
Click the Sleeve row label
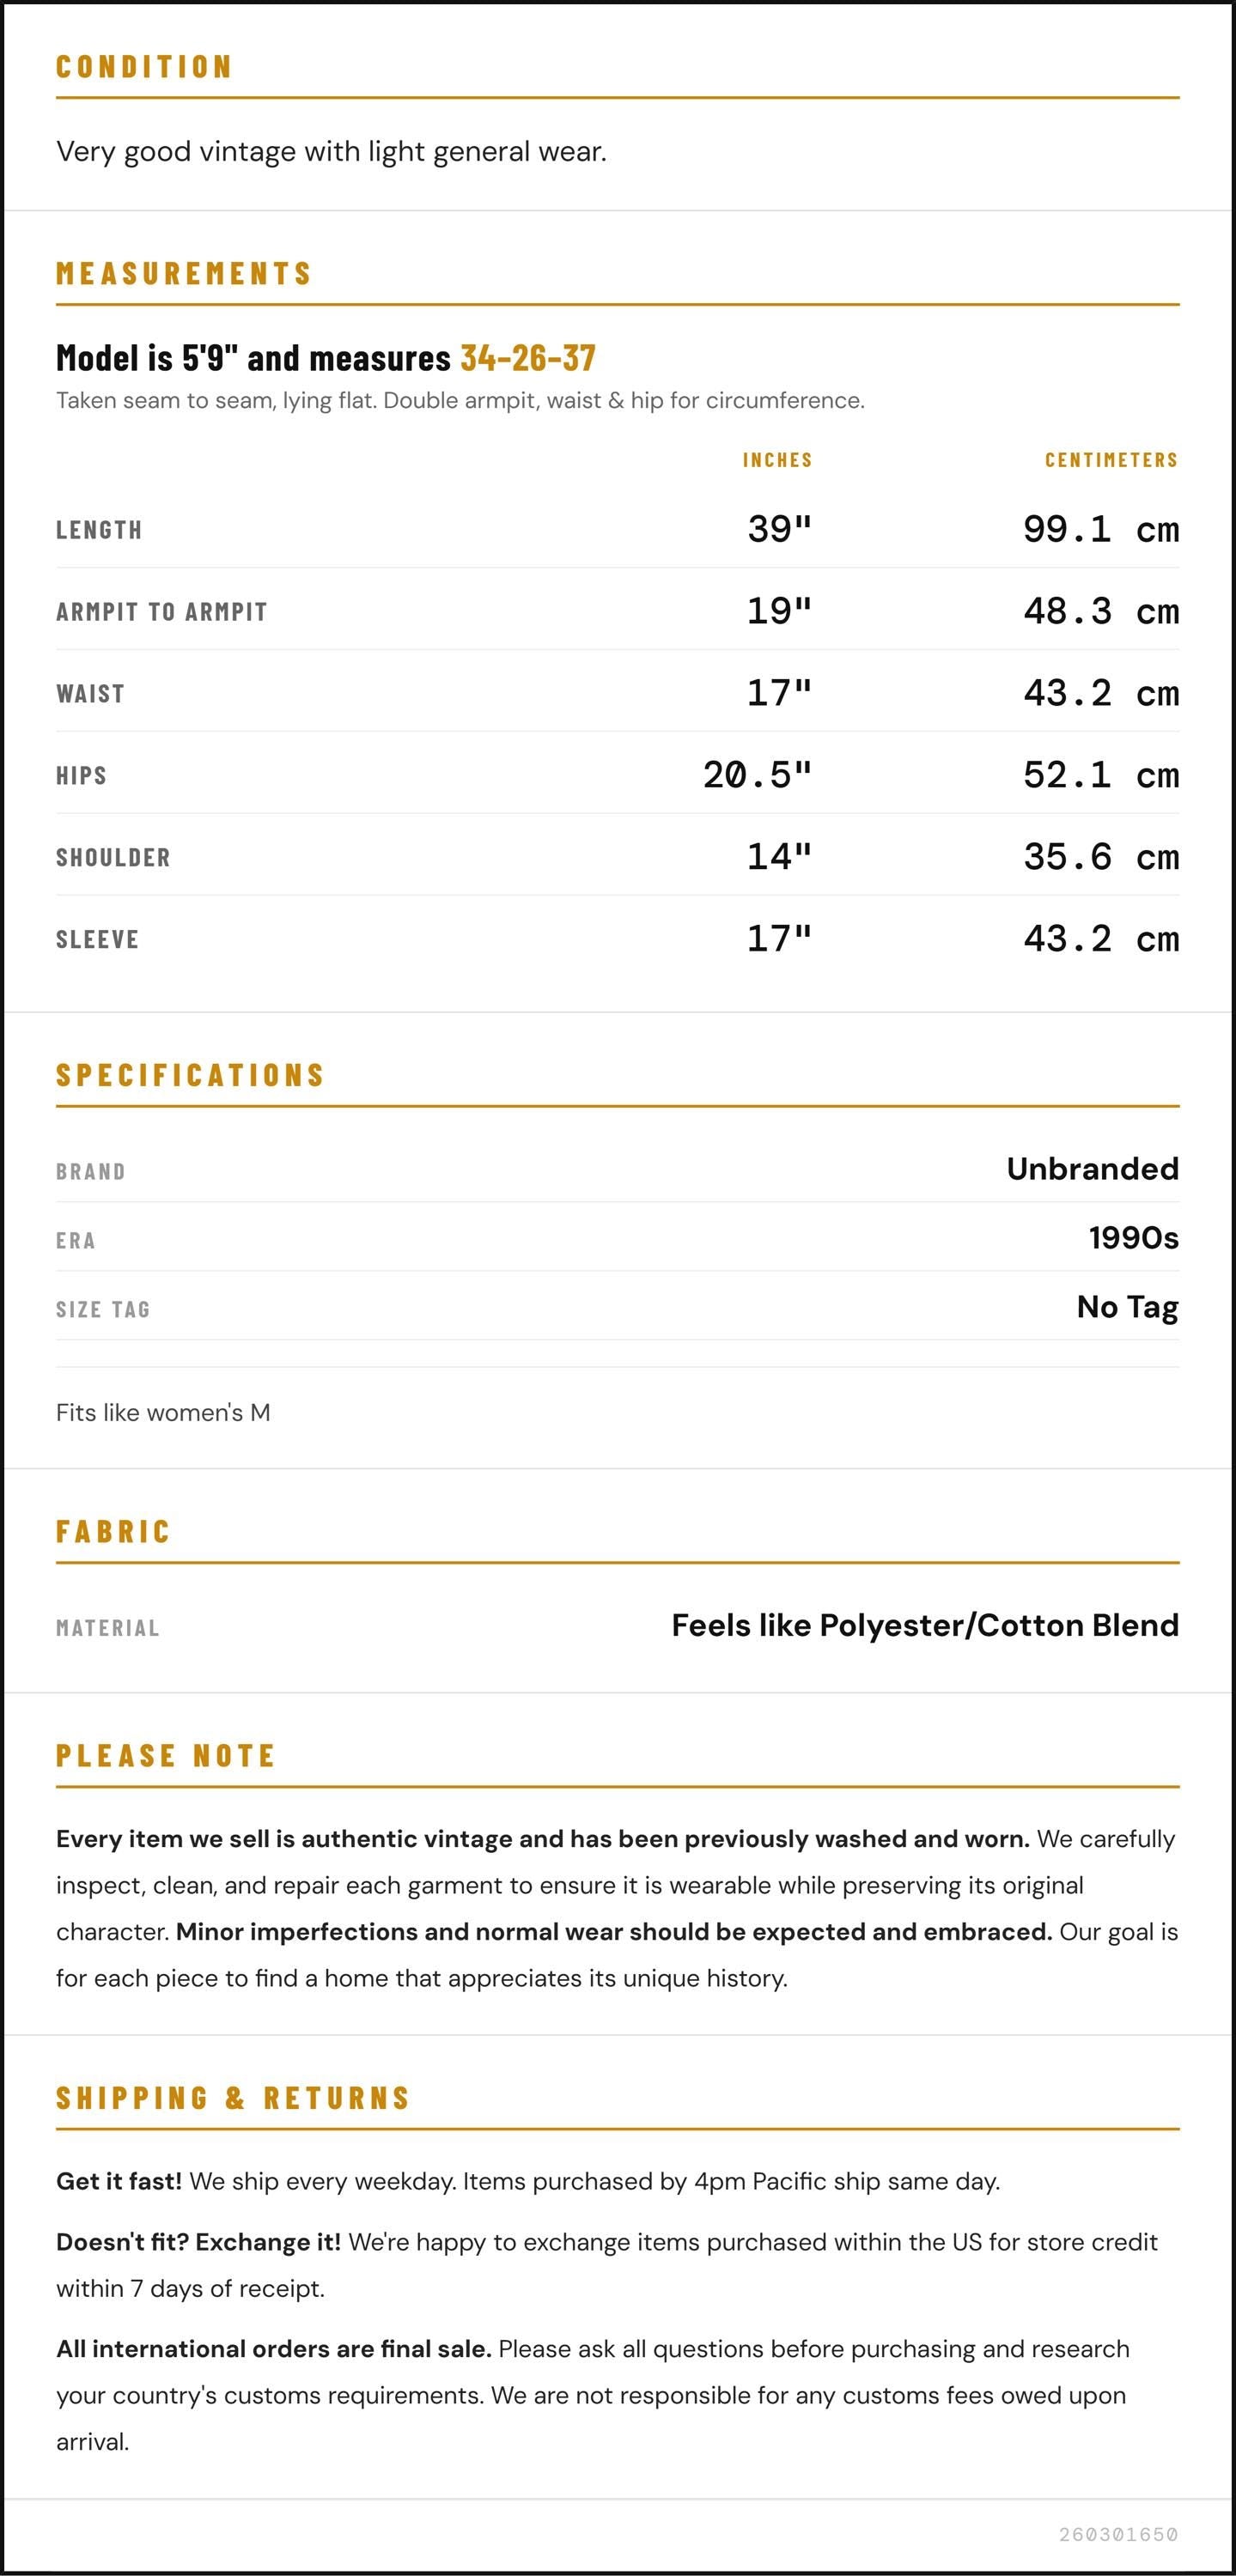(x=97, y=940)
